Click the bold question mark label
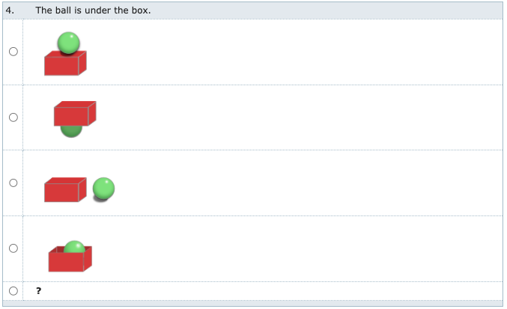The width and height of the screenshot is (507, 309). coord(39,291)
